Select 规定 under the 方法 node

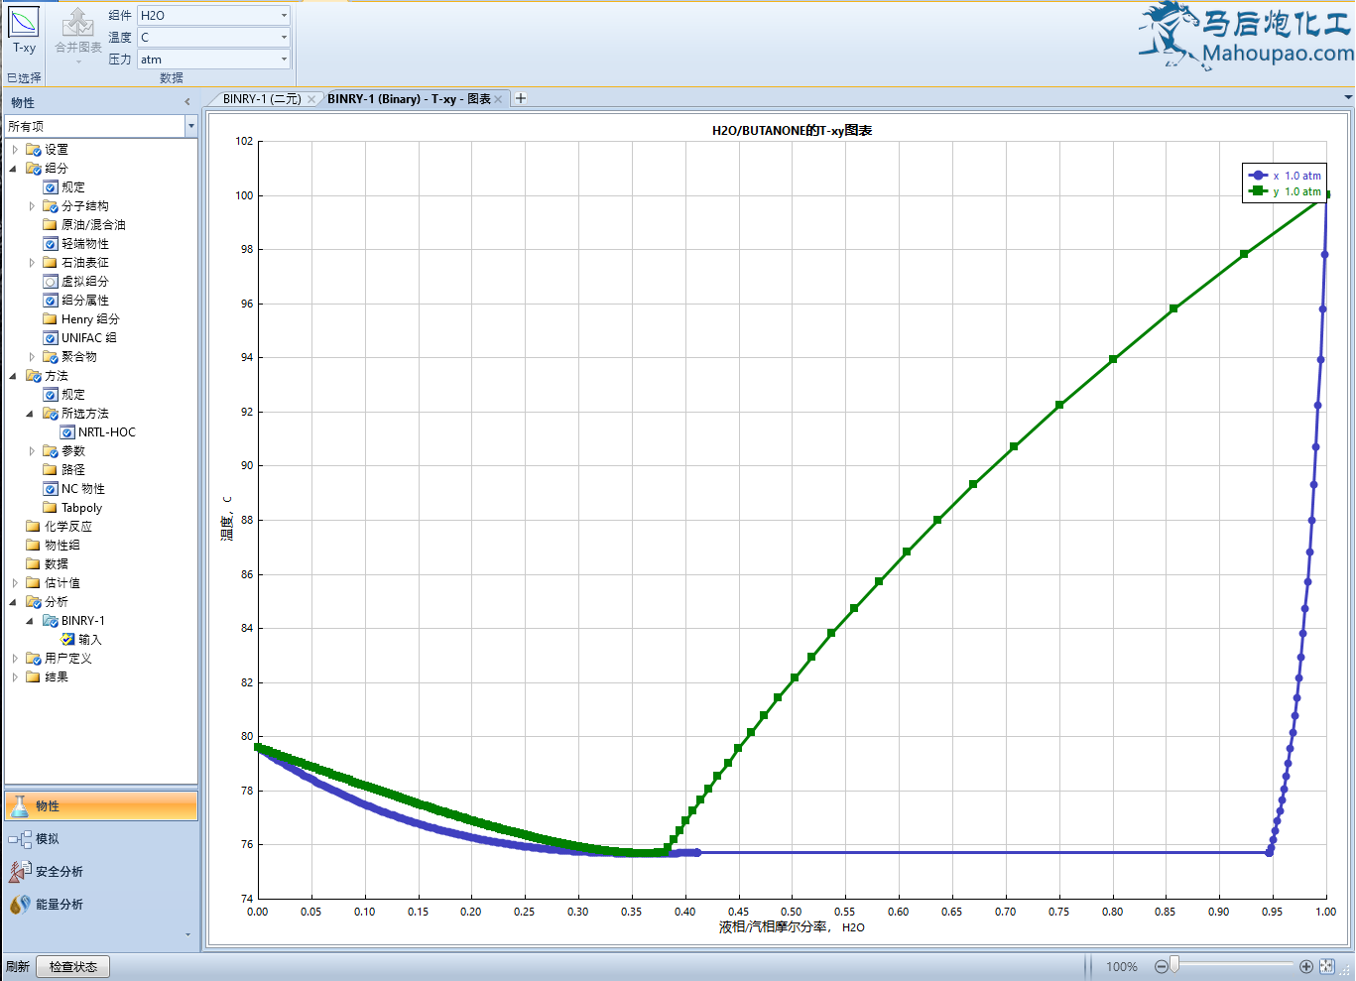click(73, 395)
